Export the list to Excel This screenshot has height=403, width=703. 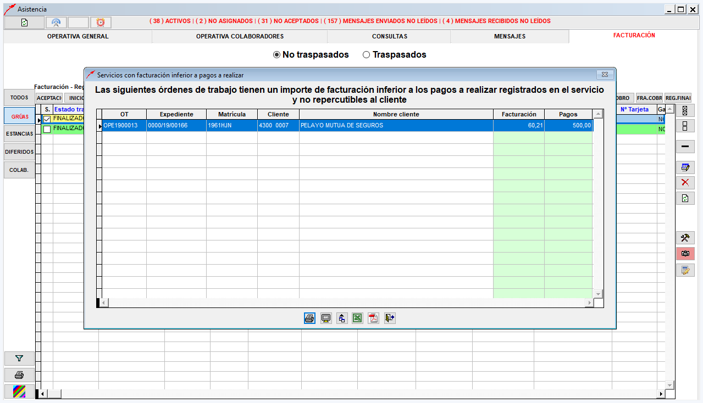click(358, 318)
